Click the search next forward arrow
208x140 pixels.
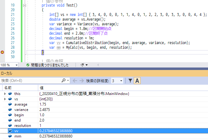[x=81, y=81]
